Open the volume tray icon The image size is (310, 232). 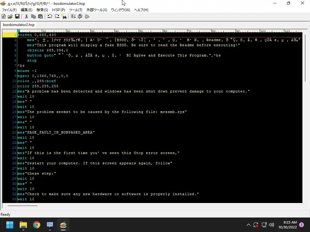pyautogui.click(x=272, y=225)
